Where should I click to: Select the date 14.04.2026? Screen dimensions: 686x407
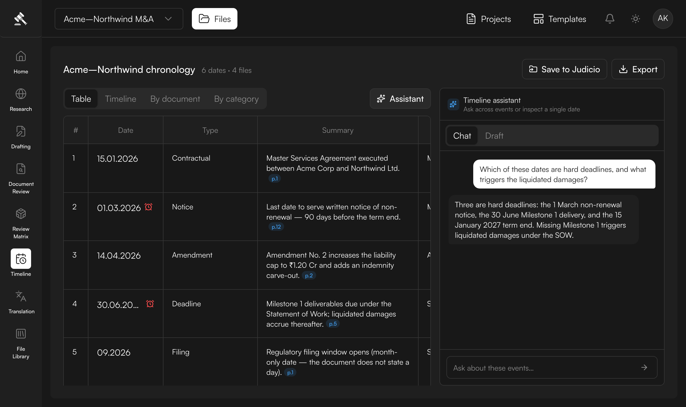(119, 255)
